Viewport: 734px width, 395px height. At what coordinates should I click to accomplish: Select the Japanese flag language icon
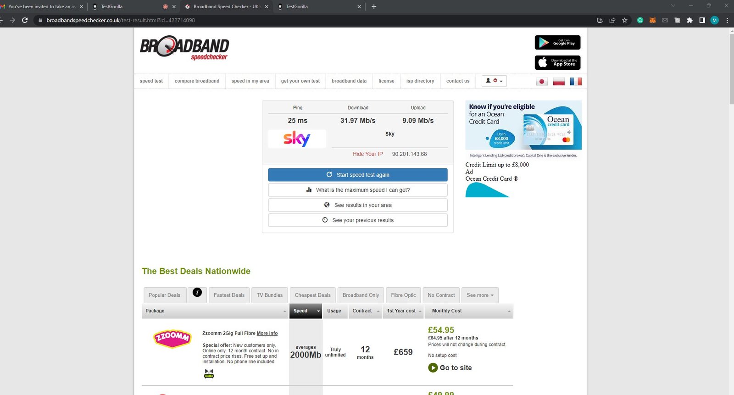click(542, 82)
